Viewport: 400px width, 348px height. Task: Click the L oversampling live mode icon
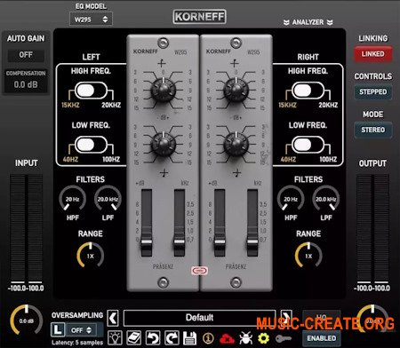coord(58,329)
